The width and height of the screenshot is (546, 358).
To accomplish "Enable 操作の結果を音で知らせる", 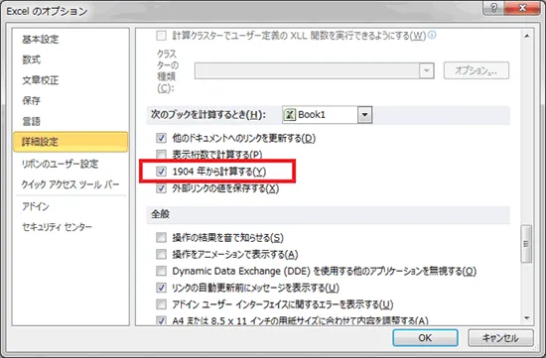I will coord(161,238).
